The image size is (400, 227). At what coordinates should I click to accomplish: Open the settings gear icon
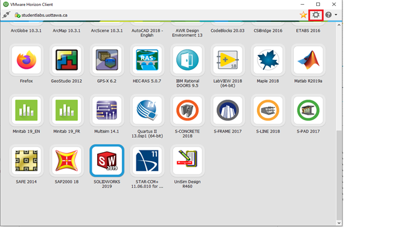tap(316, 15)
